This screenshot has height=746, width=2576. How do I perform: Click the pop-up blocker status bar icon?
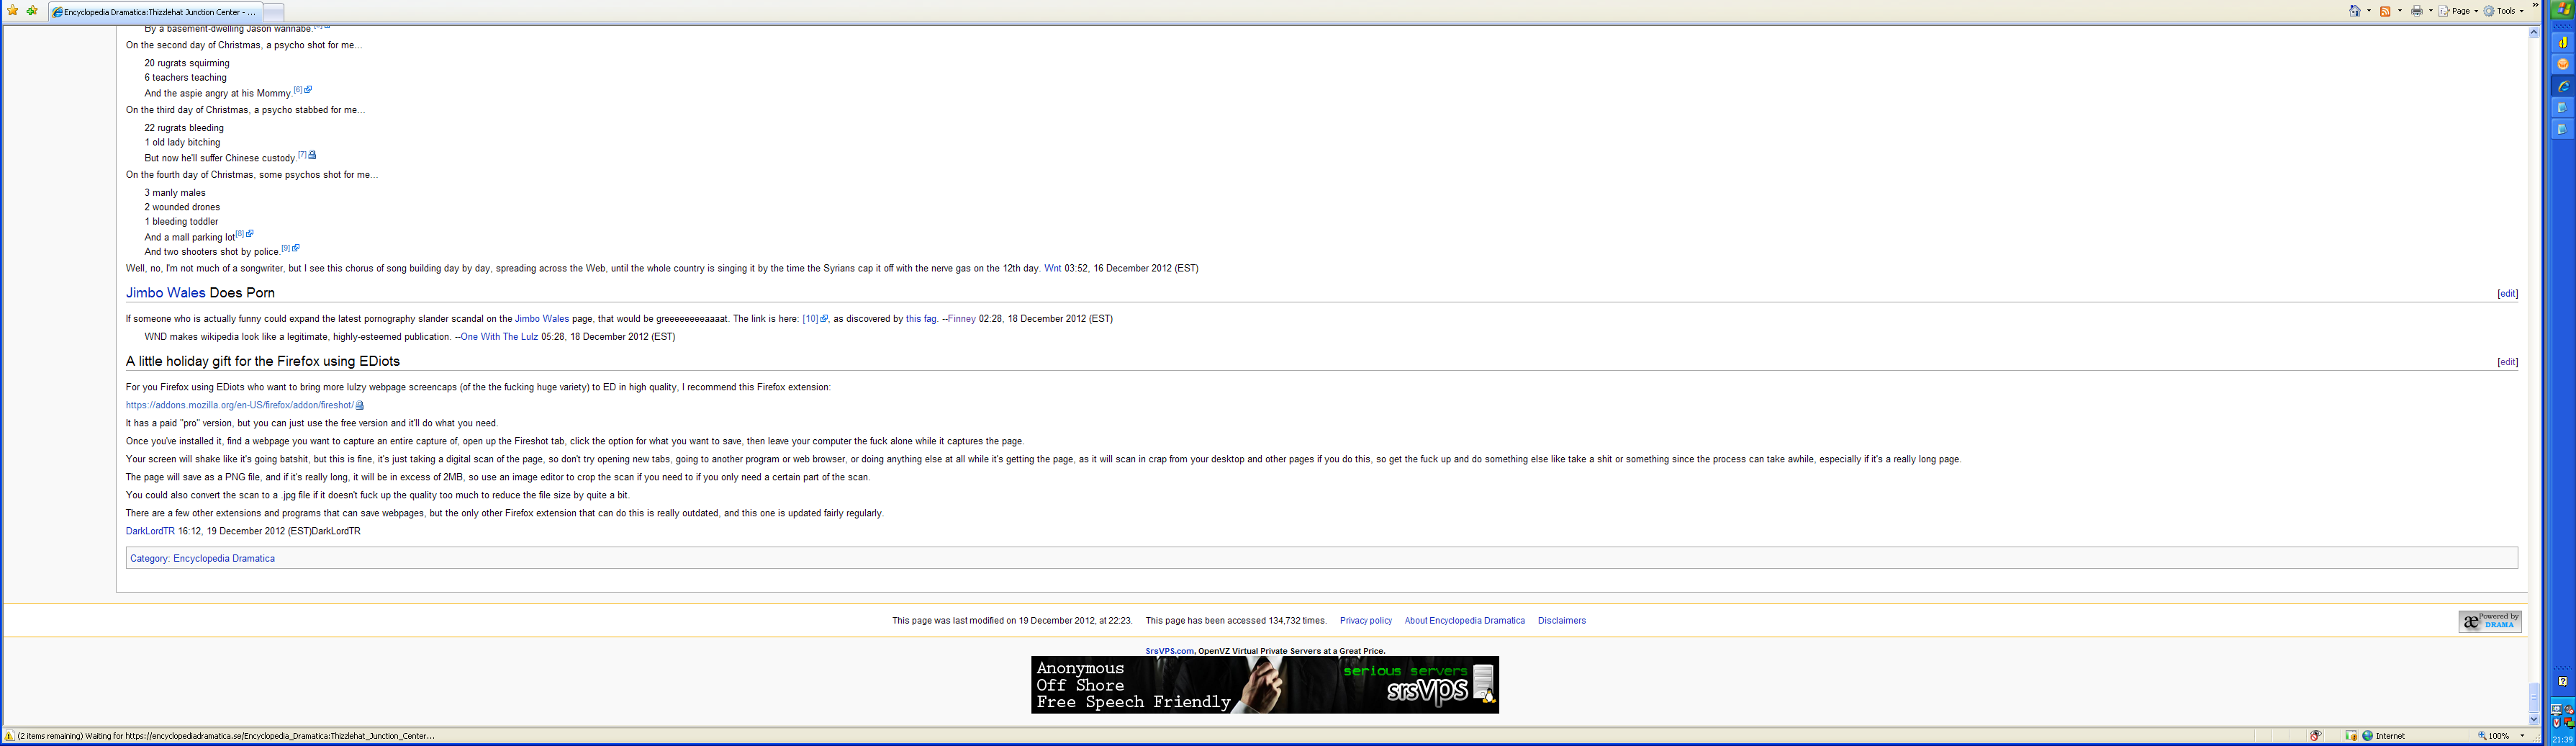click(2351, 736)
